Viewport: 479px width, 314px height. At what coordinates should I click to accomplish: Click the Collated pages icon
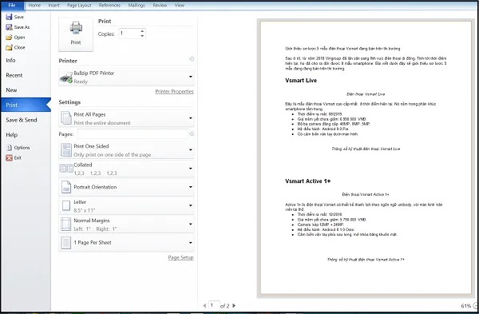[x=66, y=168]
